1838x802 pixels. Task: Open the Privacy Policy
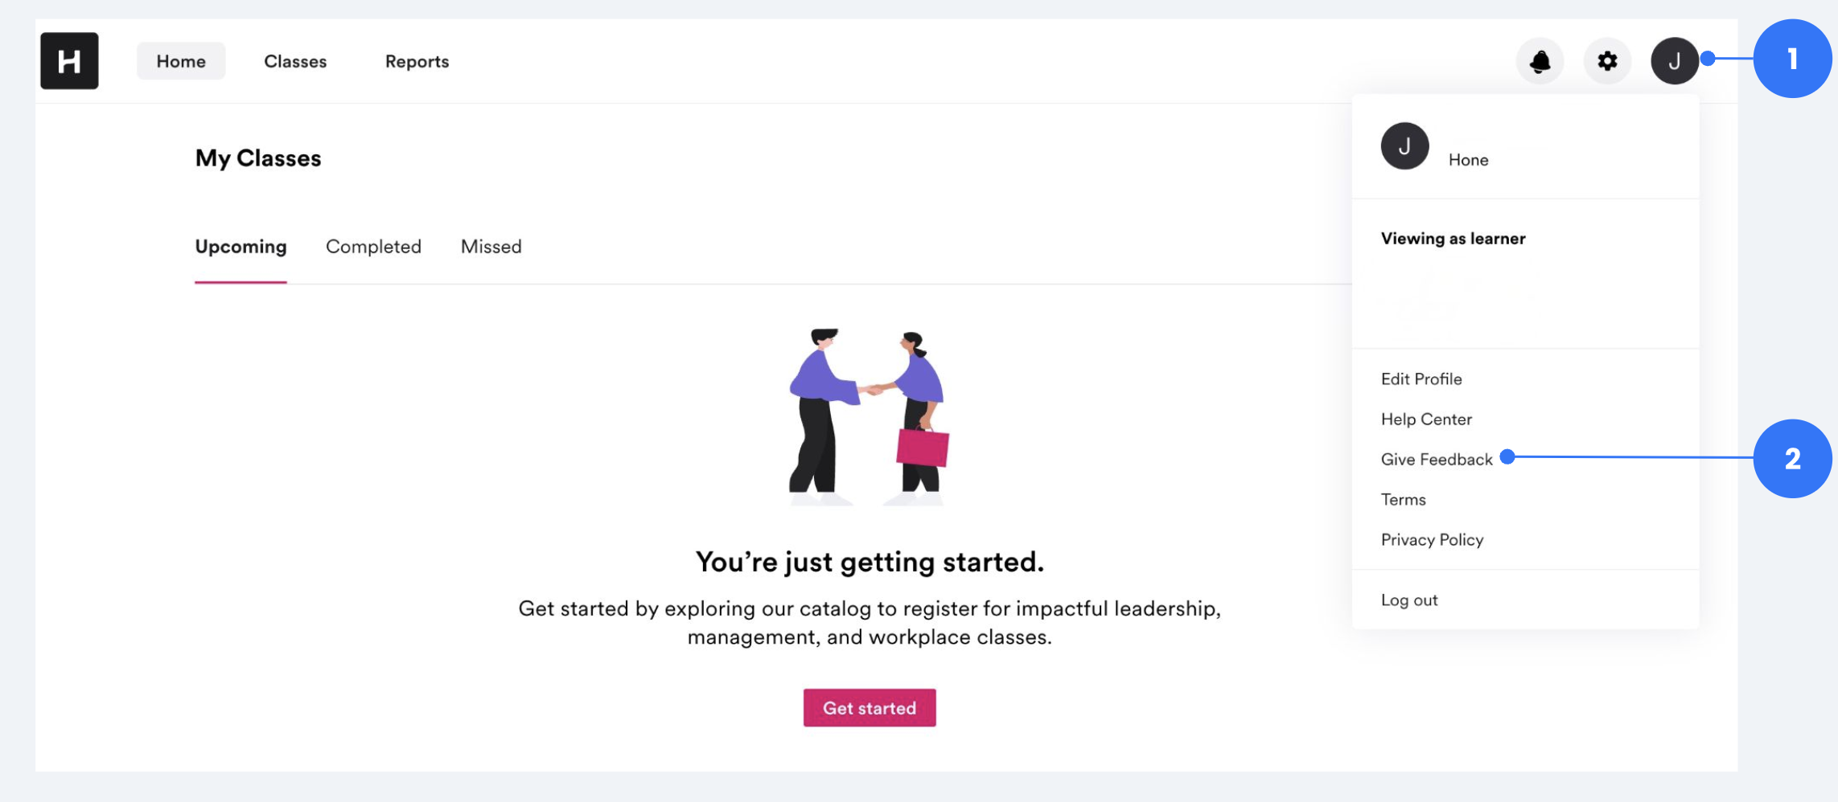pos(1432,539)
